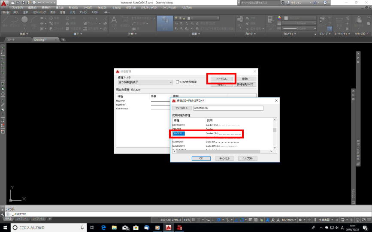Expand the プロパティ ribbon panel
This screenshot has width=372, height=232.
pos(290,34)
